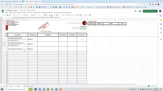Open the Google Sheets home icon

tap(3, 11)
